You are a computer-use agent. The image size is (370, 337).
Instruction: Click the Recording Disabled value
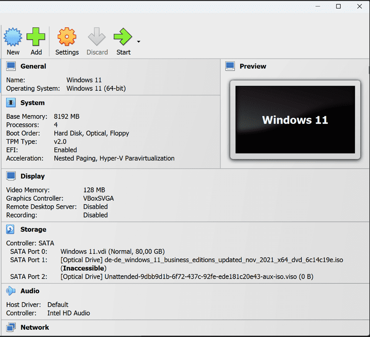(95, 215)
